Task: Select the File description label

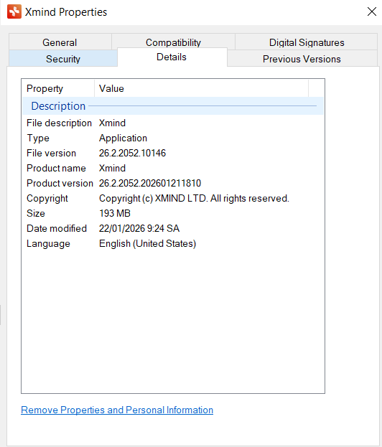Action: pyautogui.click(x=59, y=123)
